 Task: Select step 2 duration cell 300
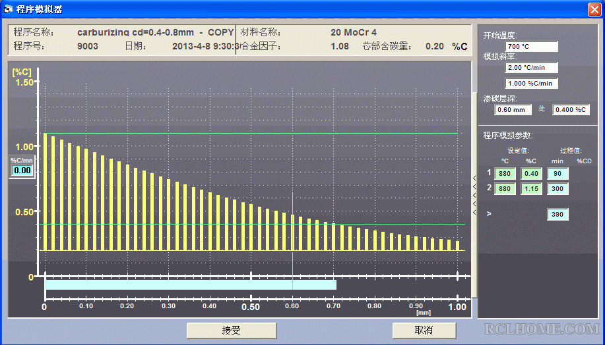coord(557,189)
